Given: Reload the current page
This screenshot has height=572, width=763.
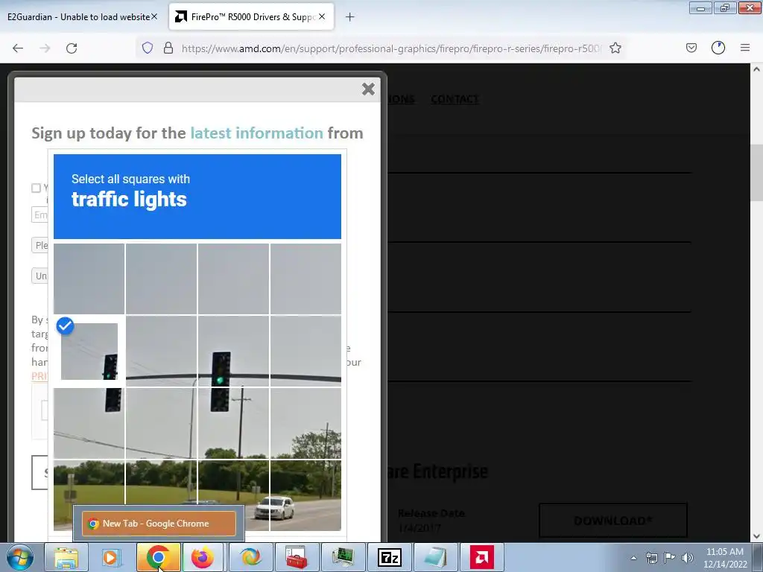Looking at the screenshot, I should [72, 48].
